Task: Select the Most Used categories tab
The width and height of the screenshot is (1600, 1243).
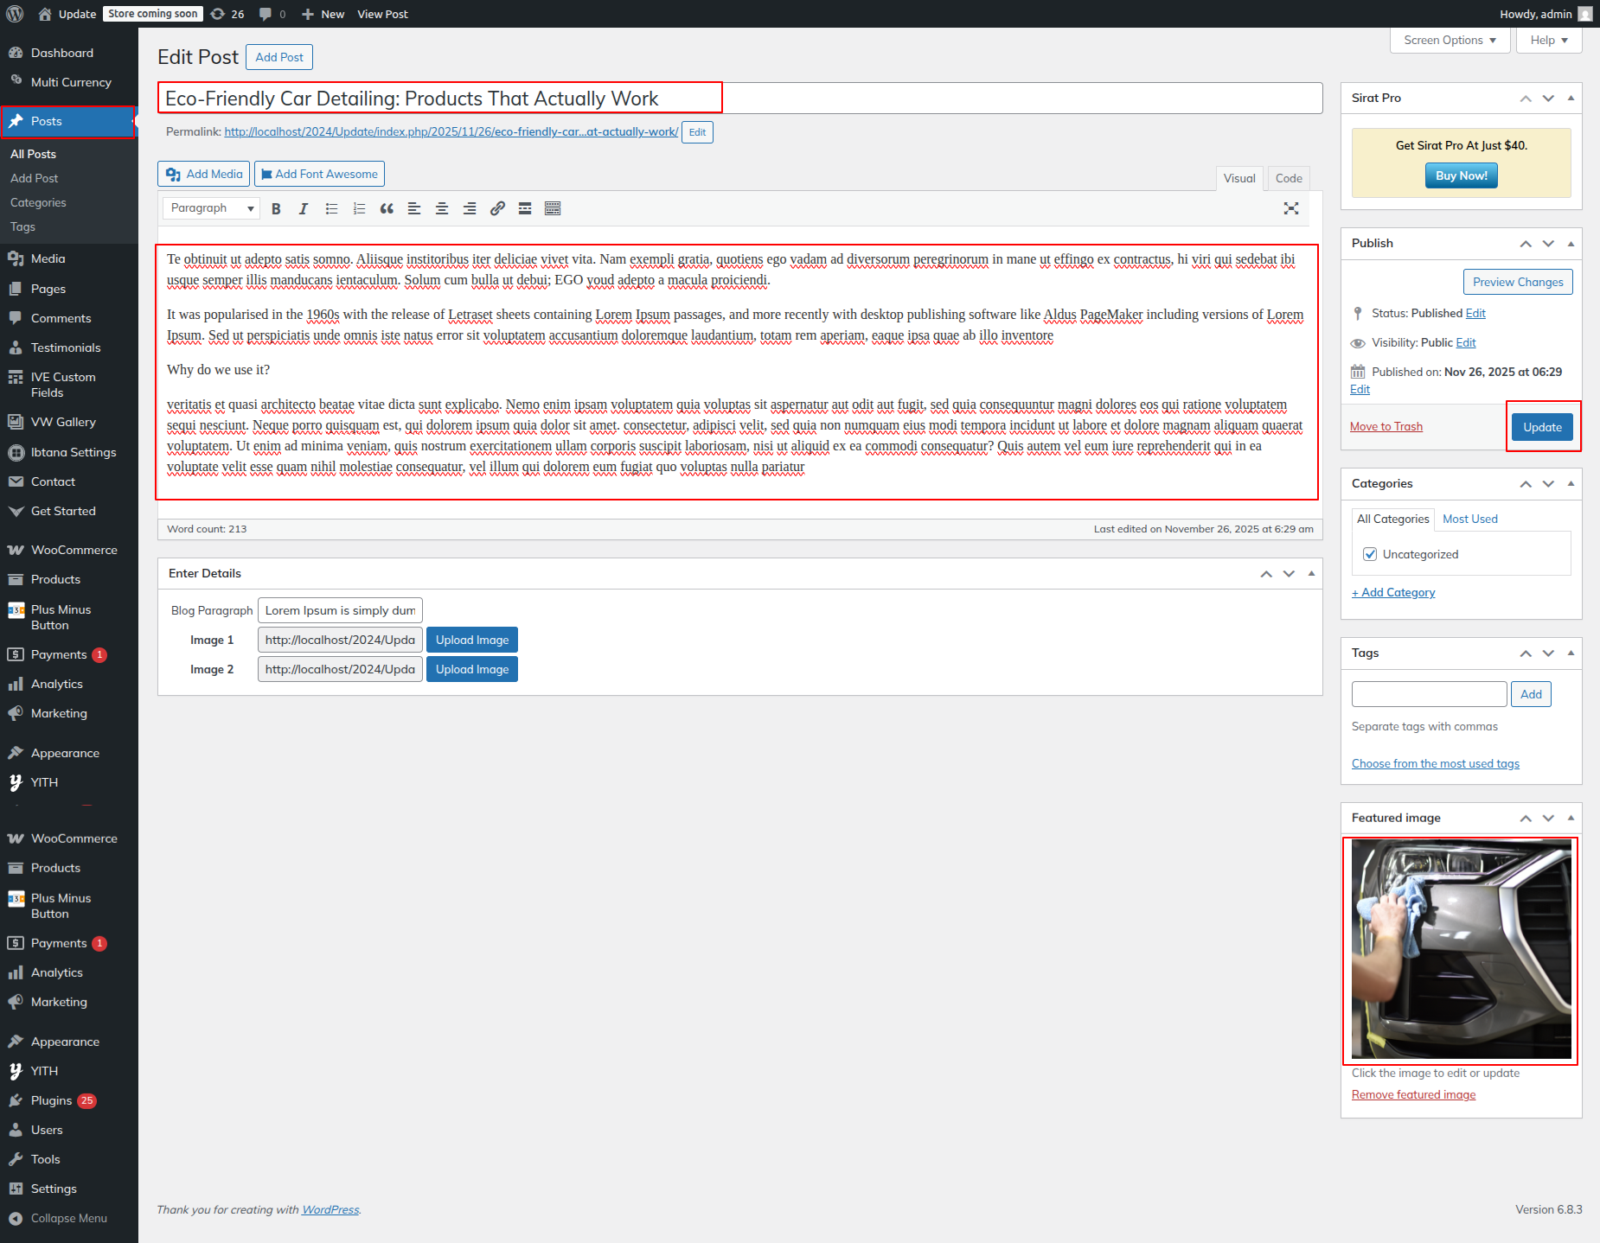Action: [x=1469, y=519]
